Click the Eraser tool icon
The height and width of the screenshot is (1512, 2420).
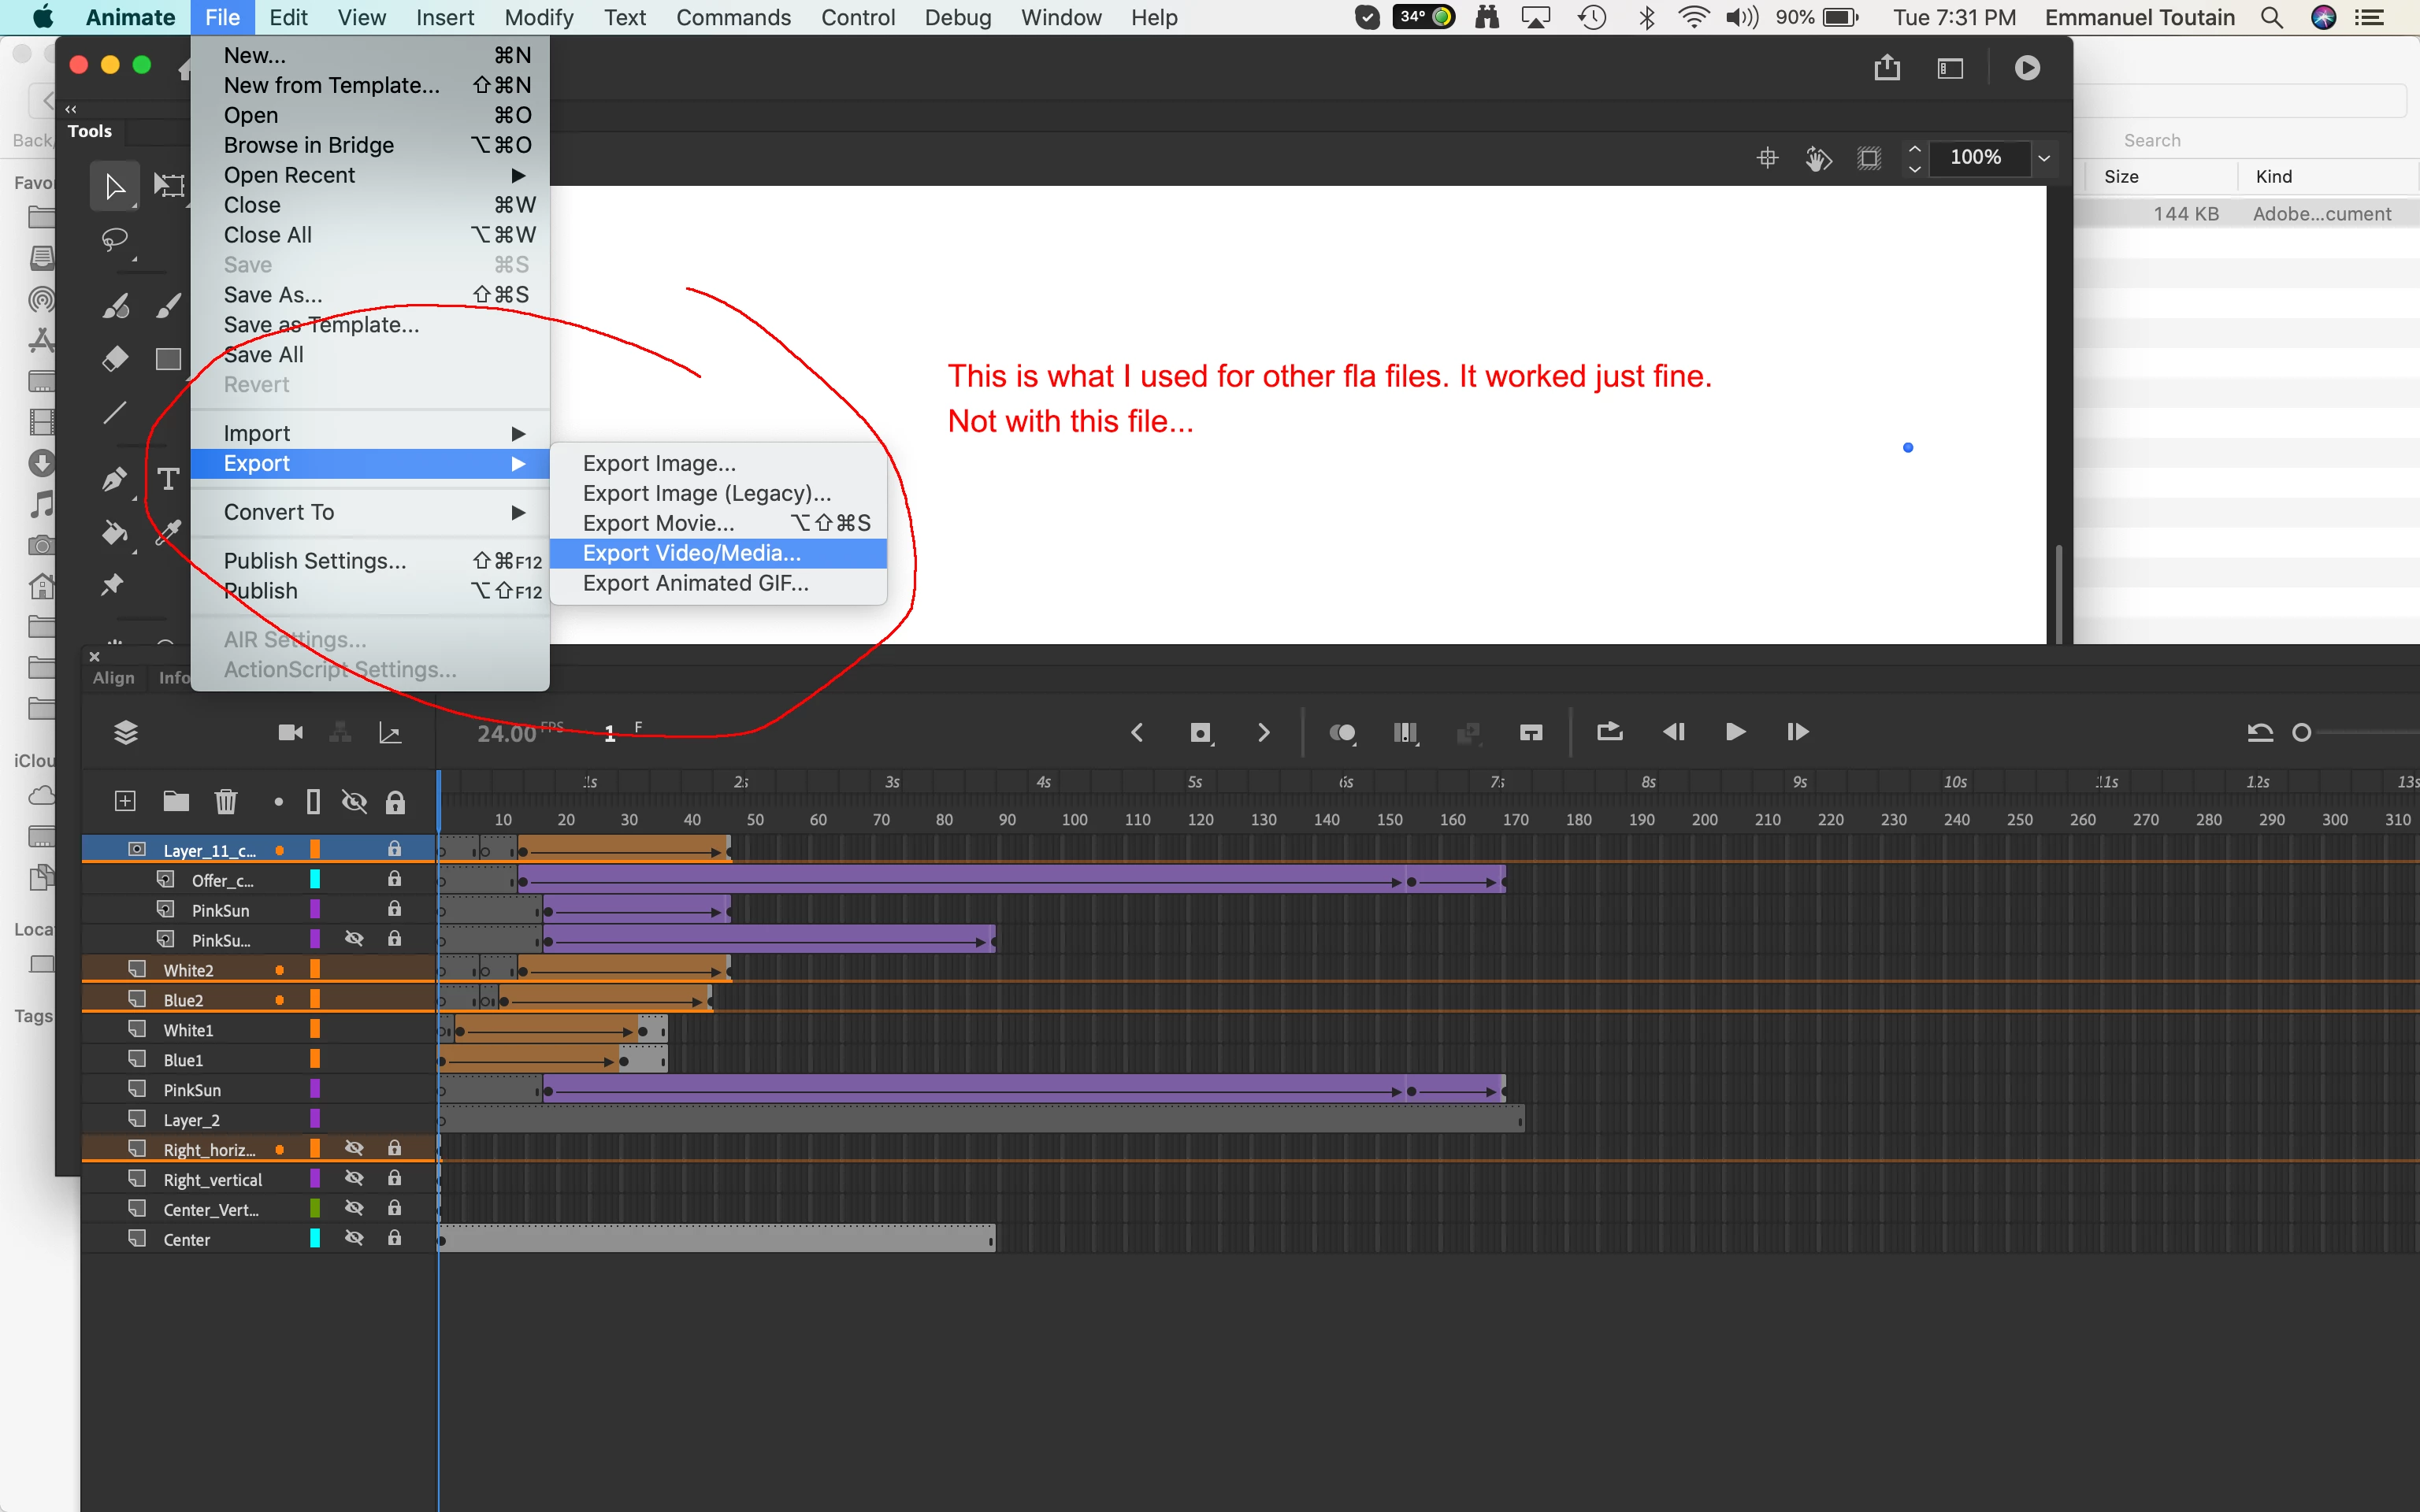coord(115,358)
